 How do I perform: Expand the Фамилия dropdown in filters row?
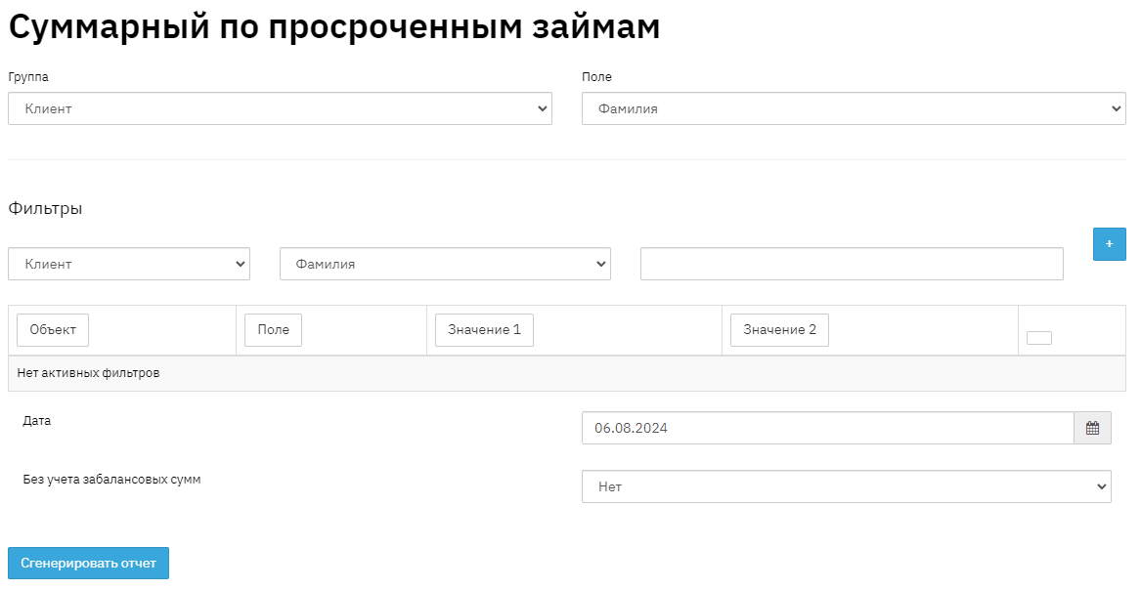click(x=445, y=264)
